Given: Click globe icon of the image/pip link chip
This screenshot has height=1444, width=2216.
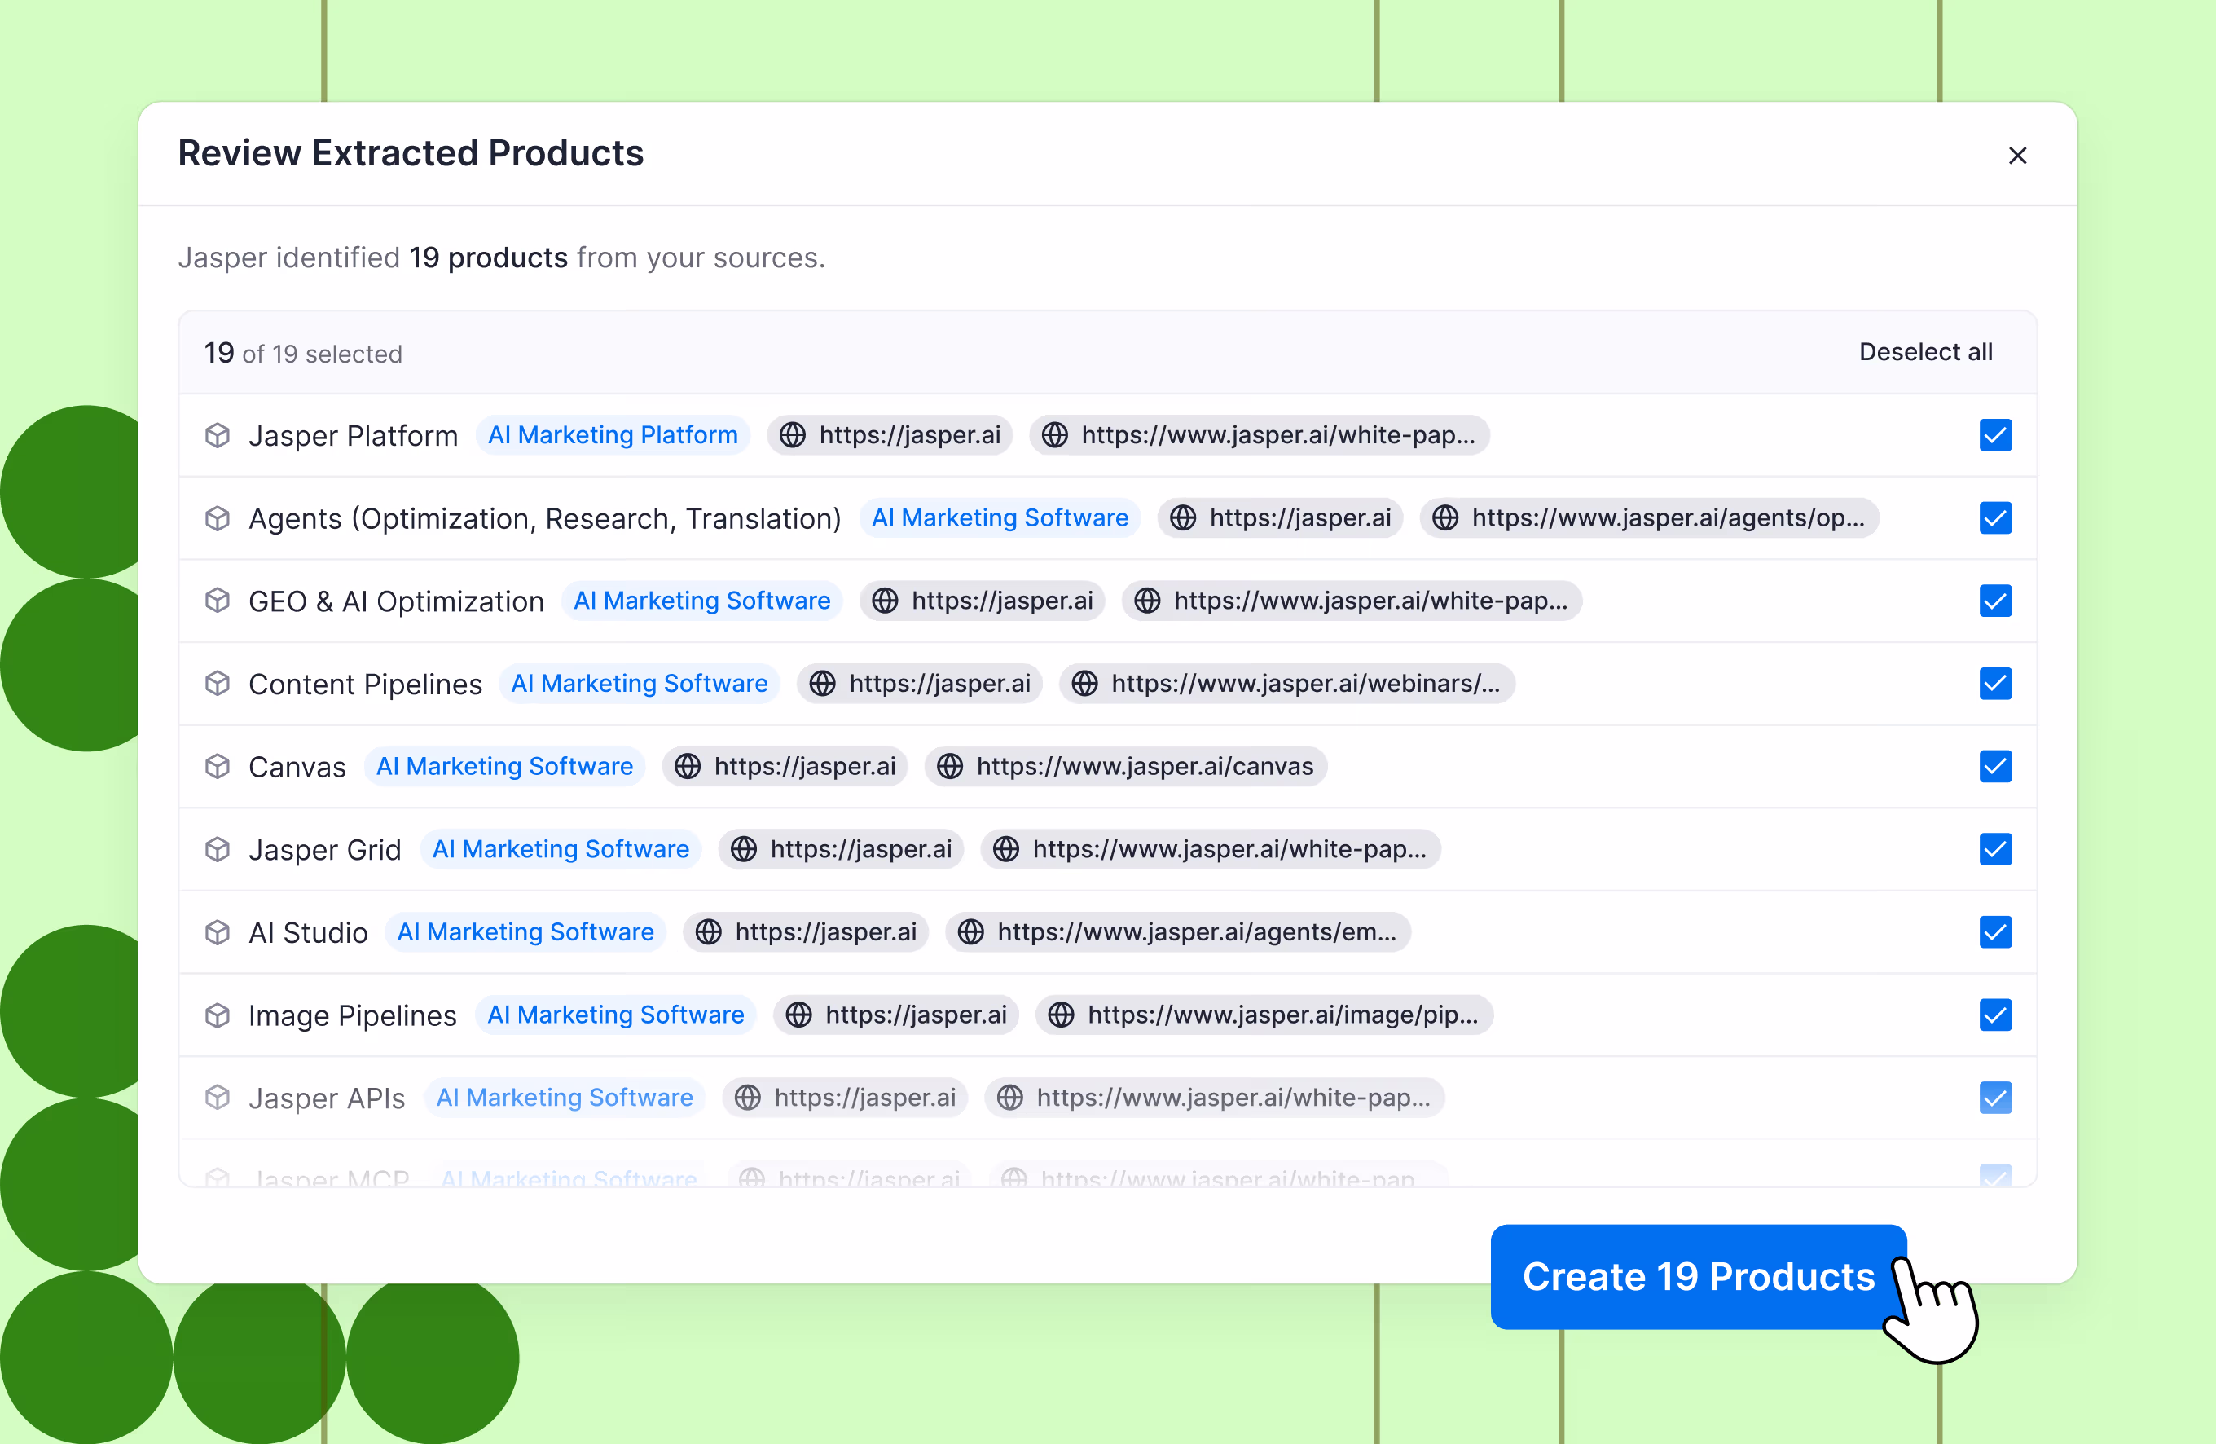Looking at the screenshot, I should [x=1062, y=1015].
